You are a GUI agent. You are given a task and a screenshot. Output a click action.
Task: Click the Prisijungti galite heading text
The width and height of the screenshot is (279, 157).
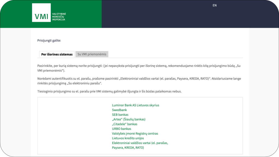pyautogui.click(x=49, y=41)
